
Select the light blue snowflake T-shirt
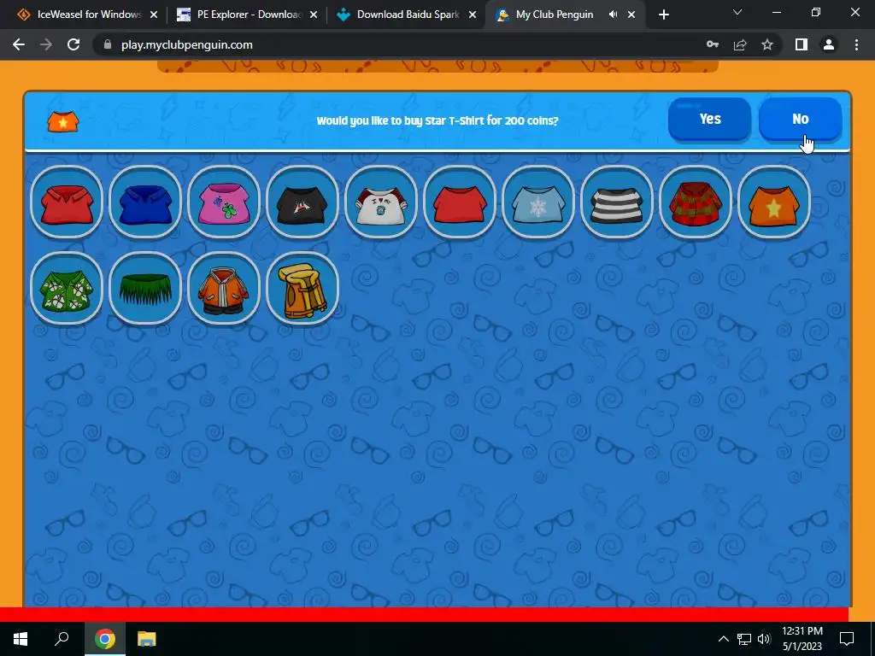[538, 202]
